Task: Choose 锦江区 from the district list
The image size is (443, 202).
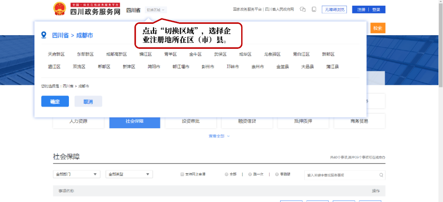Action: (146, 54)
